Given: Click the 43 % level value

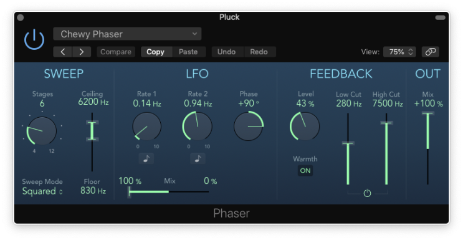Looking at the screenshot, I should (305, 103).
